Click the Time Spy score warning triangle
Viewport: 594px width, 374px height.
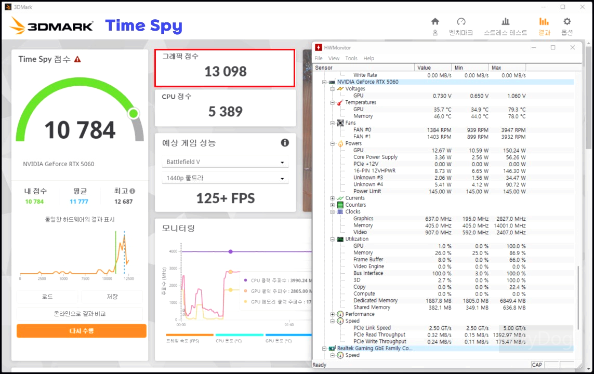pyautogui.click(x=77, y=59)
